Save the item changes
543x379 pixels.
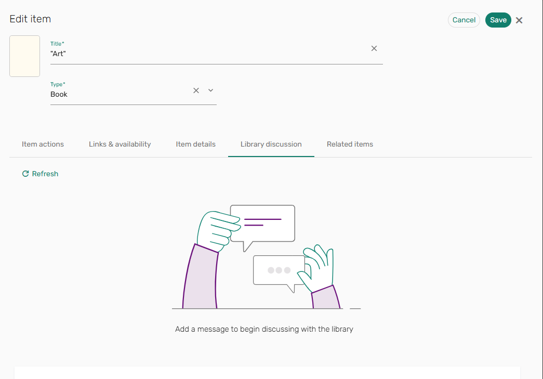498,20
